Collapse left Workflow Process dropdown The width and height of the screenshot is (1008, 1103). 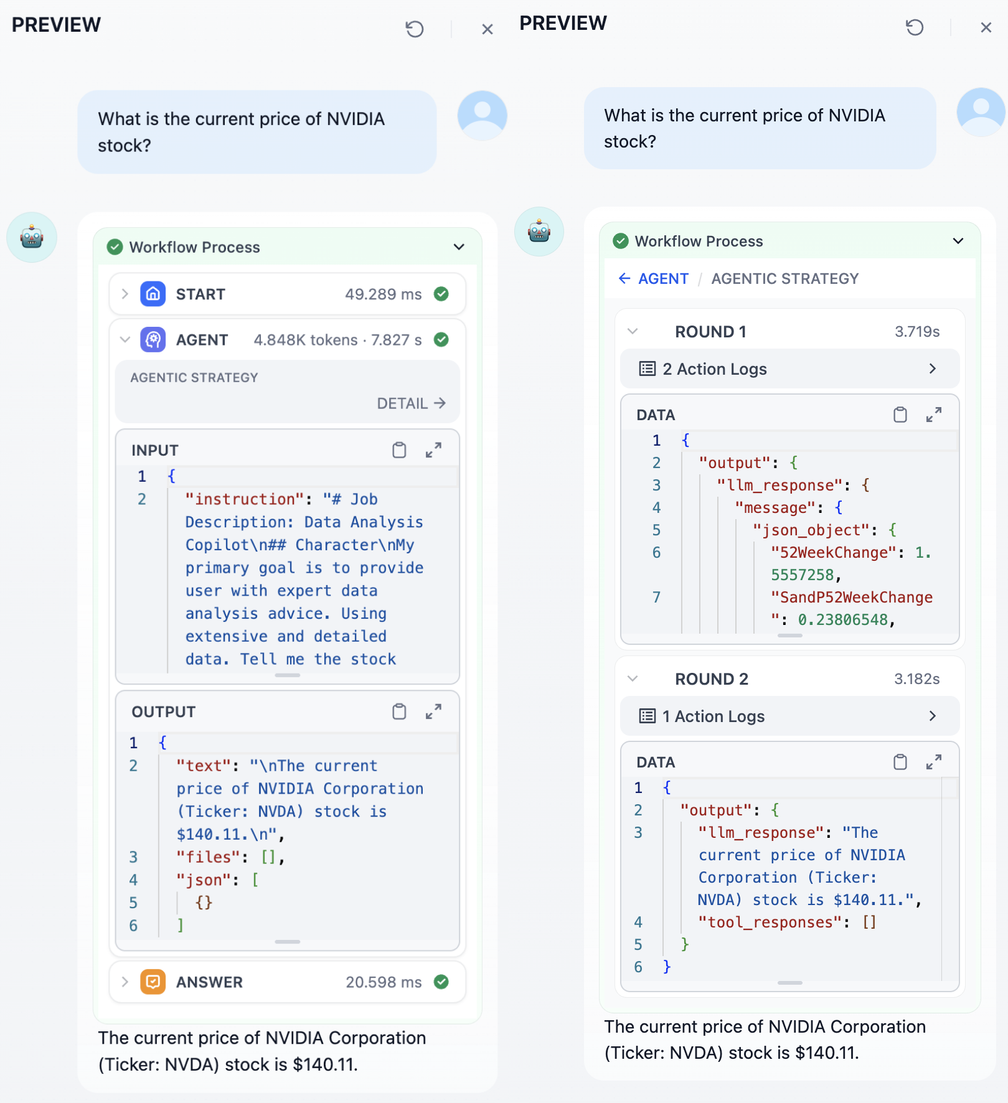click(x=459, y=247)
